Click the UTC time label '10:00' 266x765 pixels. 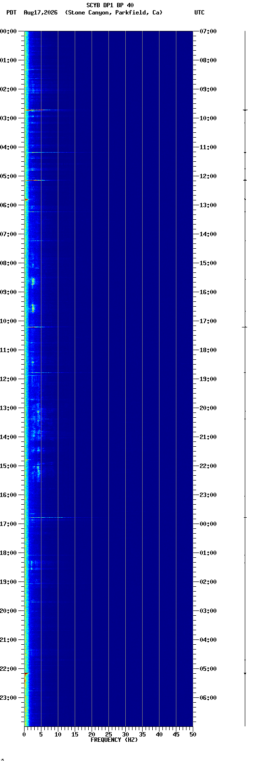(x=208, y=118)
